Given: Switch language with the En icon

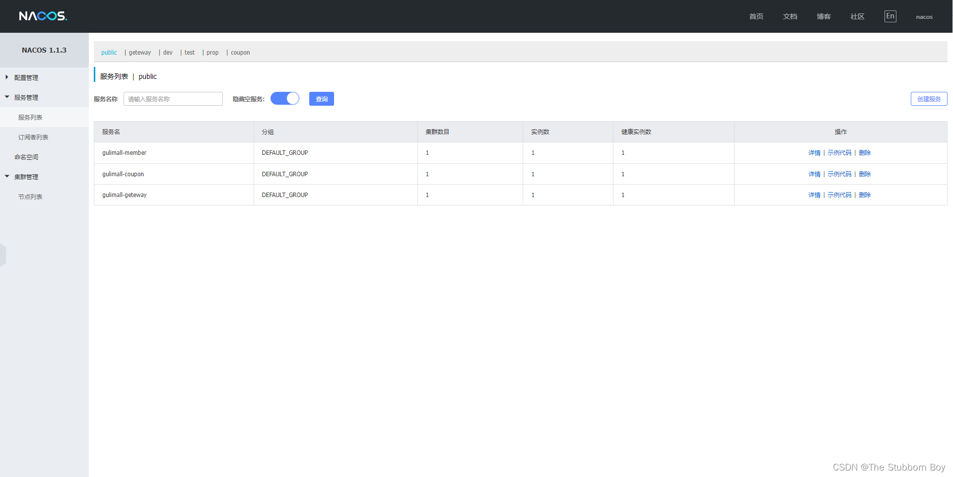Looking at the screenshot, I should point(890,16).
